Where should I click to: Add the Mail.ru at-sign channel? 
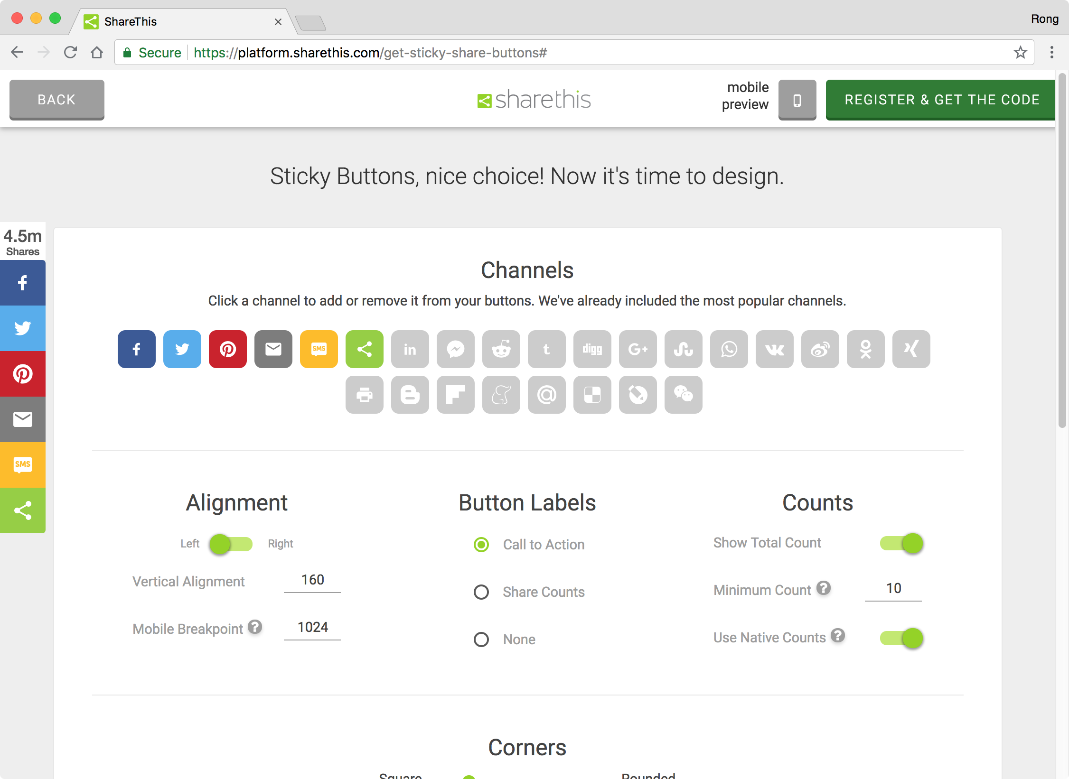[x=547, y=395]
